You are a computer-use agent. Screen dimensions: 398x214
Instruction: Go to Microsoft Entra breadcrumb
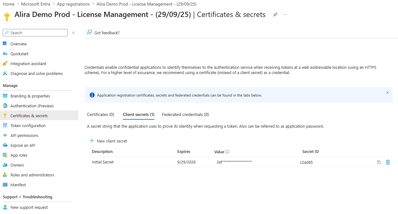(36, 4)
